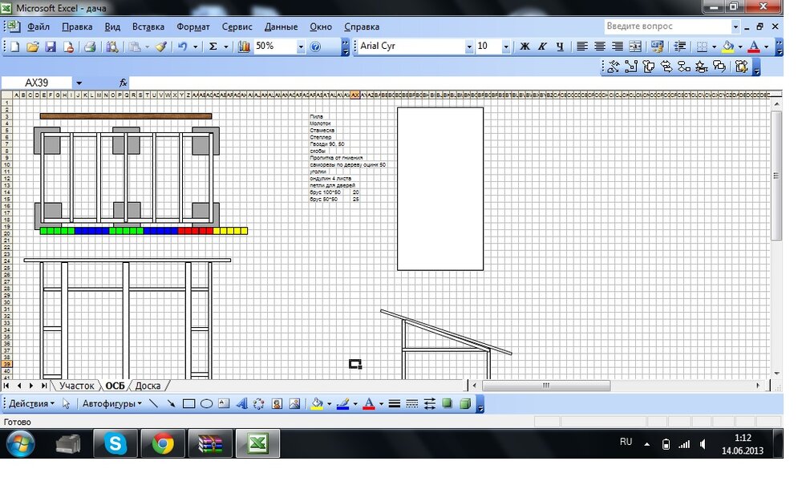Viewport: 802px width, 477px height.
Task: Toggle center text alignment
Action: click(x=600, y=46)
